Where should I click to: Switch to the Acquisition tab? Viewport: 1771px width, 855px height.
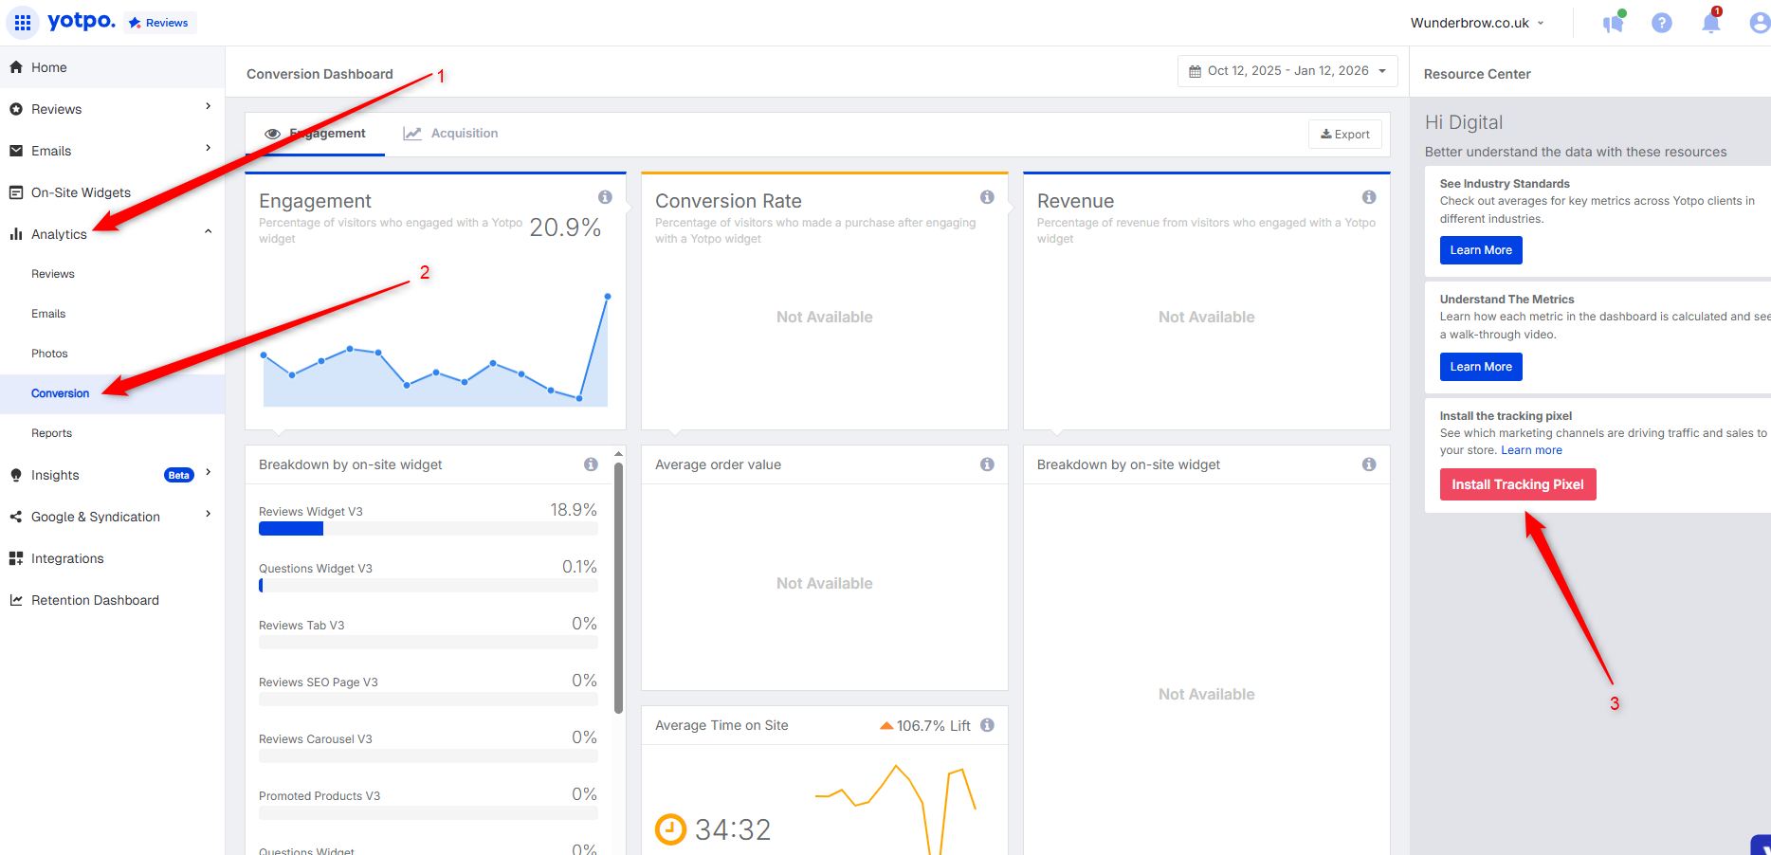point(450,134)
